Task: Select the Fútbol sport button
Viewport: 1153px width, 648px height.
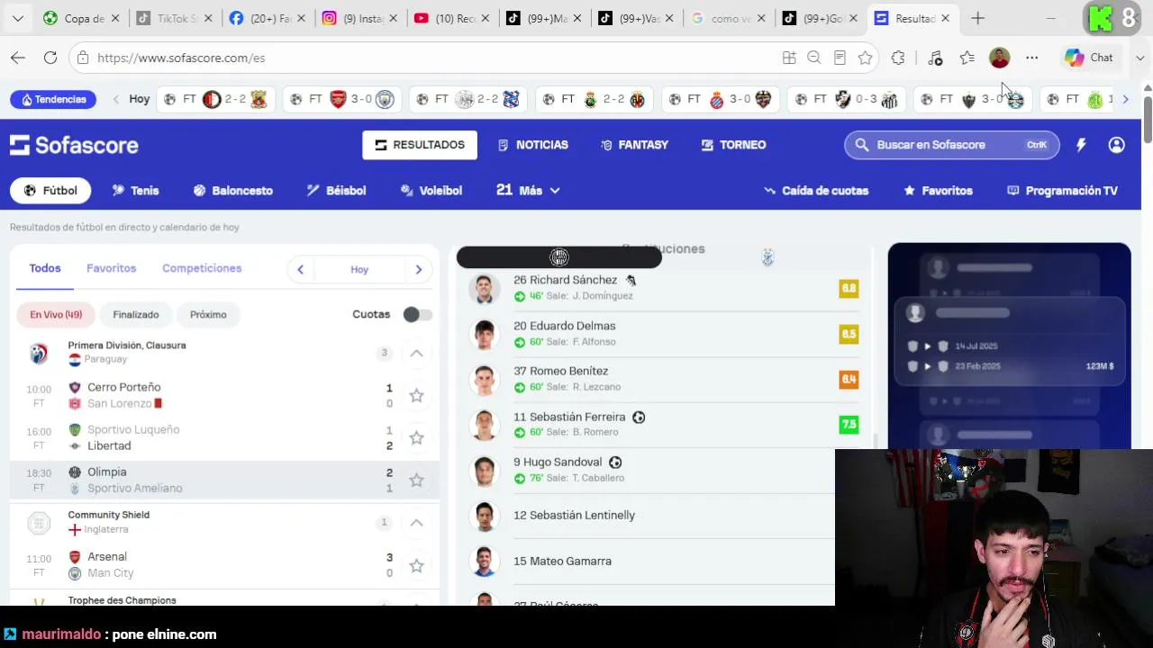Action: 50,191
